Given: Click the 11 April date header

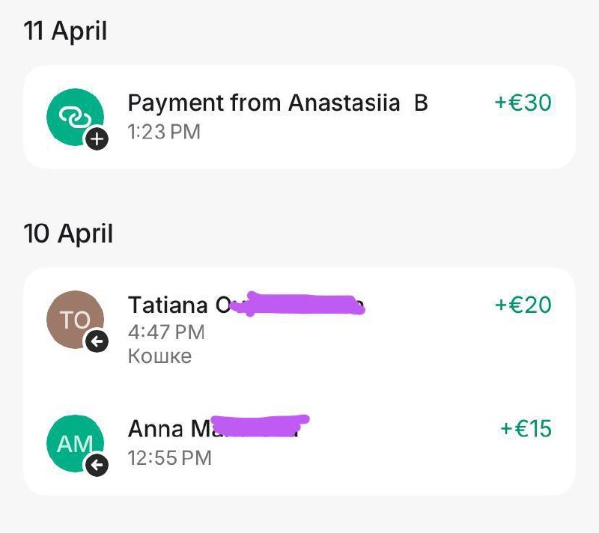Looking at the screenshot, I should pyautogui.click(x=66, y=31).
